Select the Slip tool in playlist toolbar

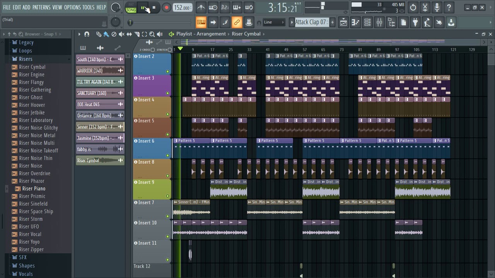pos(129,34)
